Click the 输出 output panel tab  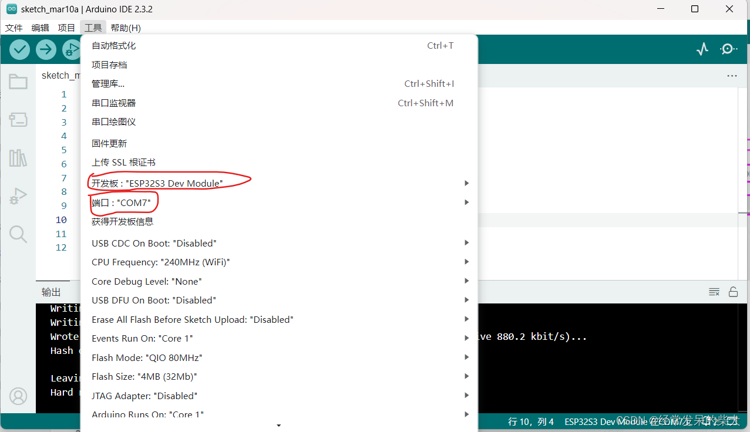(51, 292)
